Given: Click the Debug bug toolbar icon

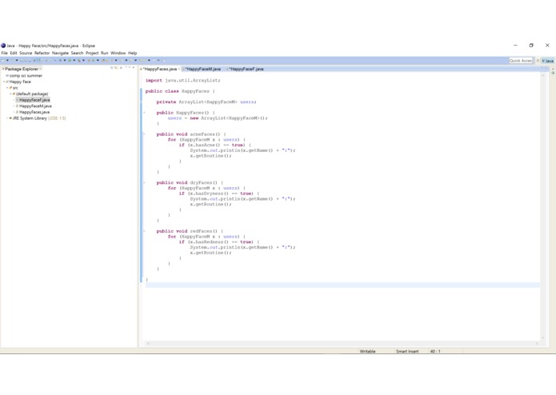Looking at the screenshot, I should (x=60, y=61).
